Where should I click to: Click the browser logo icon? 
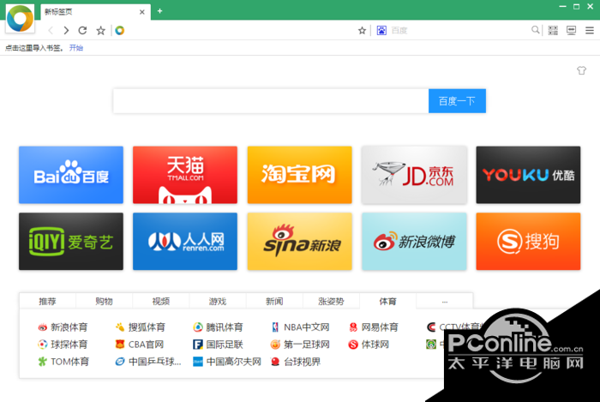21,18
